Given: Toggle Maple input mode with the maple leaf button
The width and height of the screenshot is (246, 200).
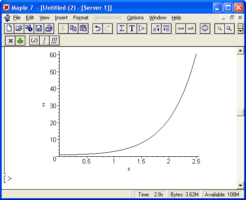Looking at the screenshot, I should coord(20,41).
